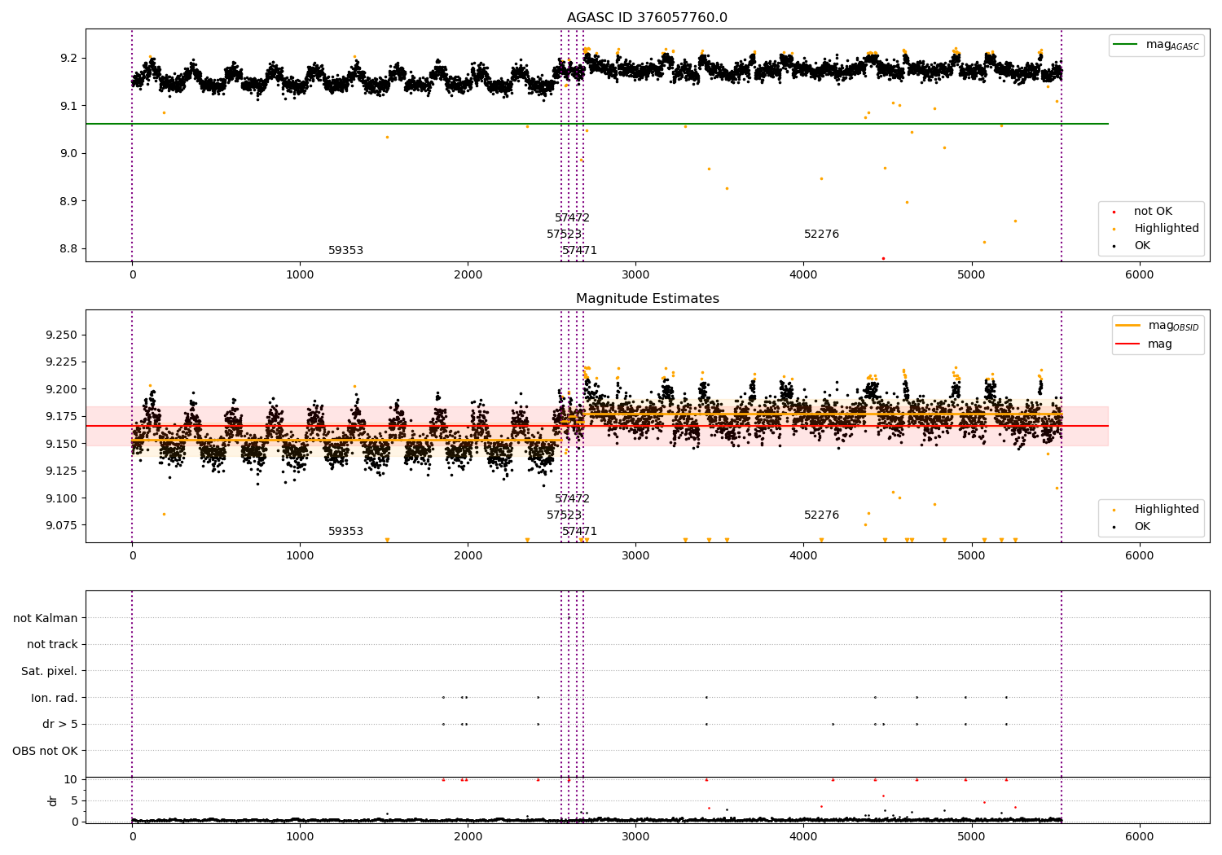Click the 'Sat. pixel.' row label
1222x855 pixels.
point(50,672)
